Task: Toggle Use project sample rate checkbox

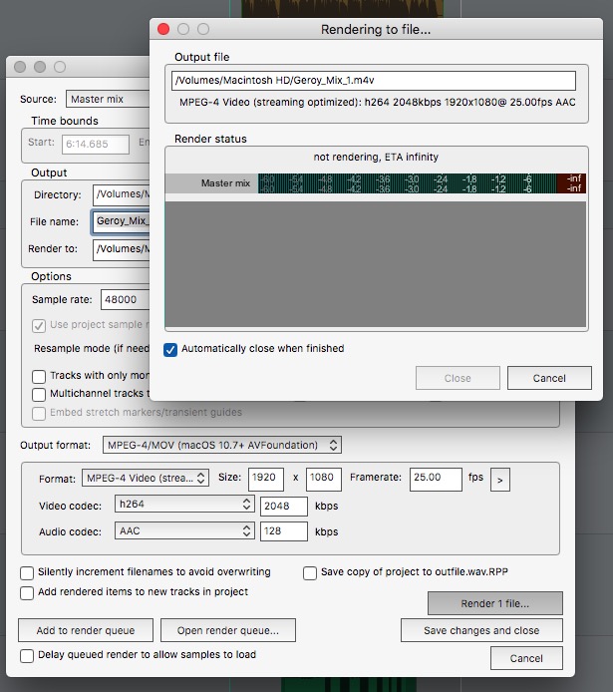Action: pos(39,326)
